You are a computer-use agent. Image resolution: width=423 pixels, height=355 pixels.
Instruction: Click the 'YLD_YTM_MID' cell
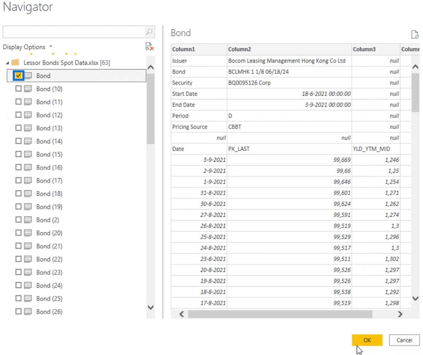coord(376,149)
